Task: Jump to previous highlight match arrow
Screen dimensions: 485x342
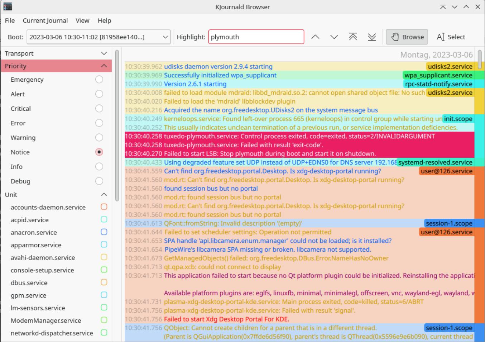Action: pyautogui.click(x=315, y=37)
